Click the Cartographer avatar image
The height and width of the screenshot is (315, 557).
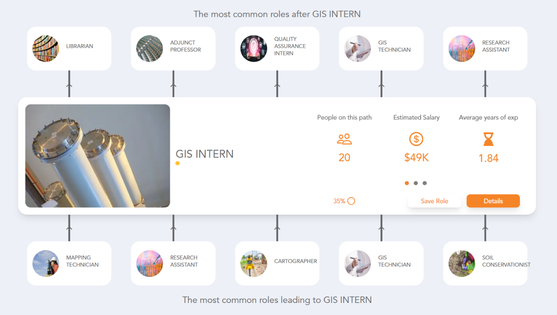253,263
